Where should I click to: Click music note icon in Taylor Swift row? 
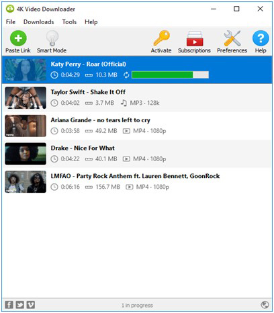click(124, 103)
